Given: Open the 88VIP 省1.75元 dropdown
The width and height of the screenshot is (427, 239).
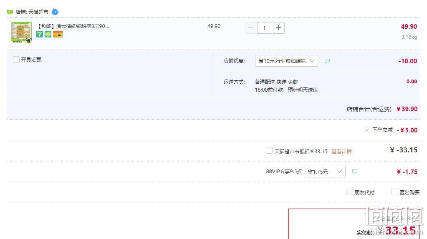Looking at the screenshot, I should point(325,172).
